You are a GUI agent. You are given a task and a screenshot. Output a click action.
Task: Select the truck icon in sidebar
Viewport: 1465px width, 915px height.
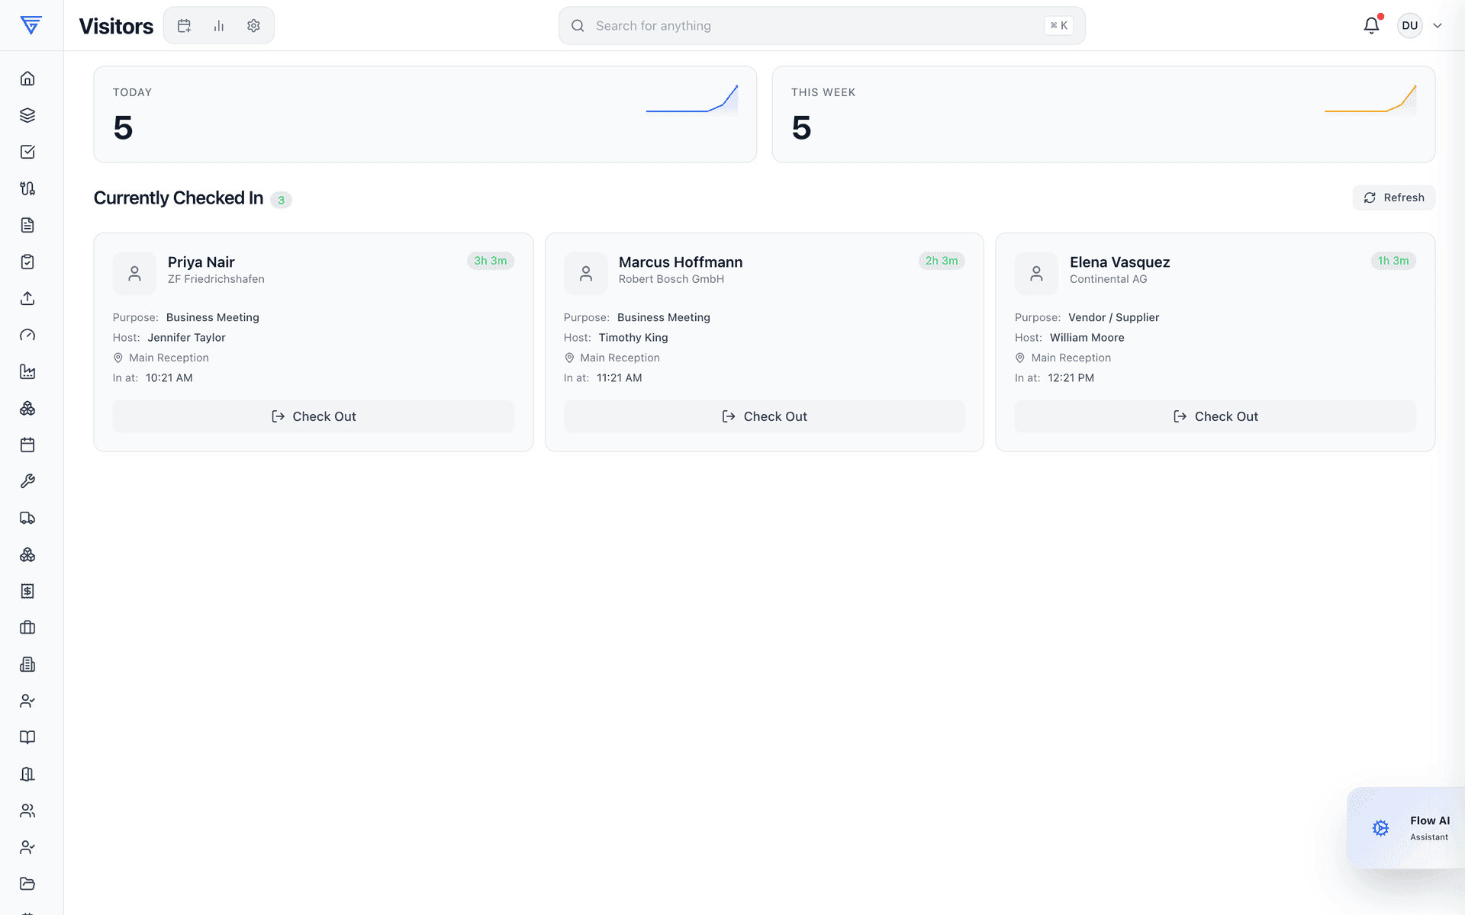pyautogui.click(x=27, y=518)
